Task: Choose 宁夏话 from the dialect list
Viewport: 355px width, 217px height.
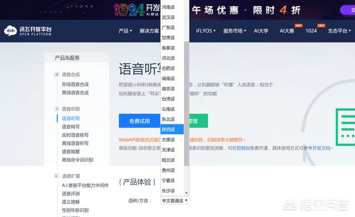Action: click(x=172, y=180)
